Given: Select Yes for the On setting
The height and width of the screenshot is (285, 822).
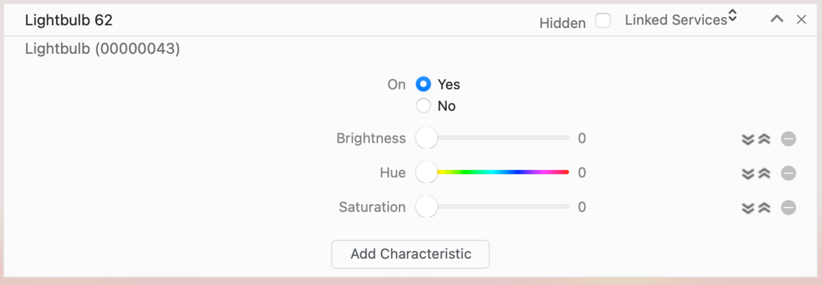Looking at the screenshot, I should tap(423, 85).
